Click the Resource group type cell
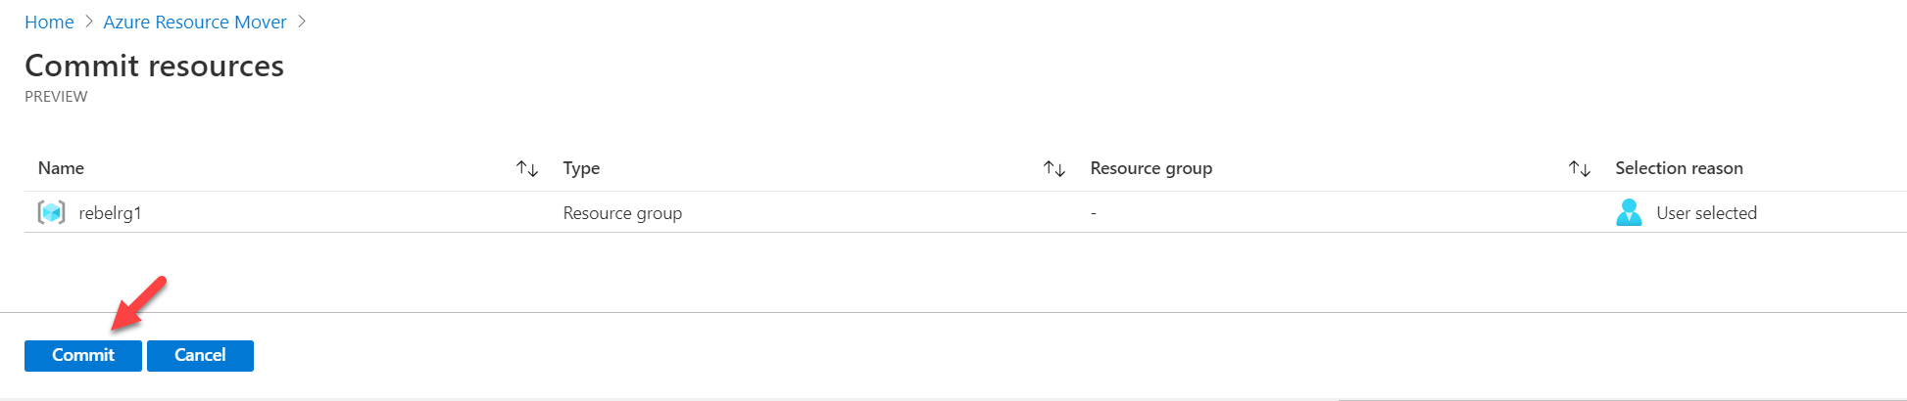 (622, 213)
